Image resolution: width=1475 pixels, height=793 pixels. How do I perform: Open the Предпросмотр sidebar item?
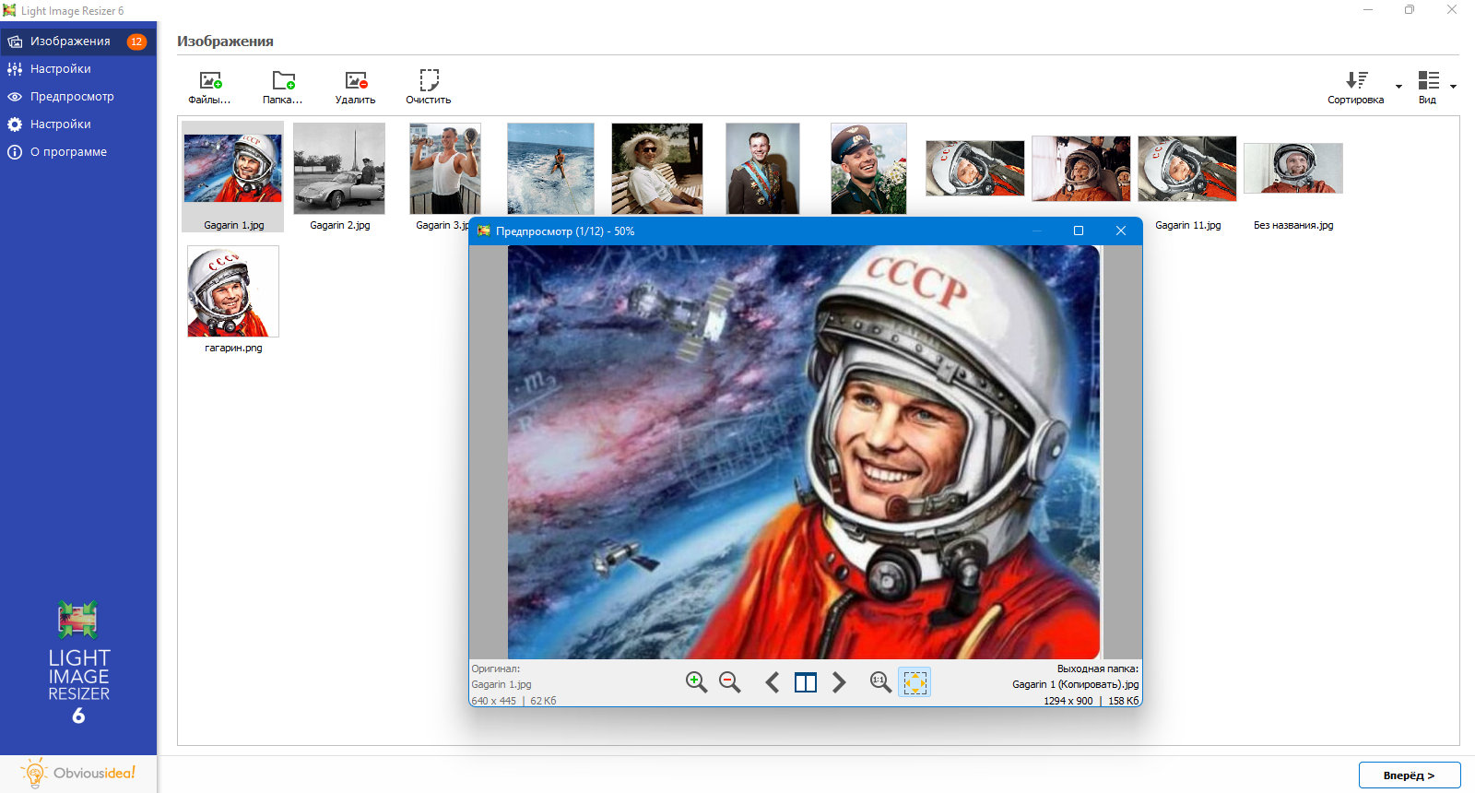click(78, 97)
